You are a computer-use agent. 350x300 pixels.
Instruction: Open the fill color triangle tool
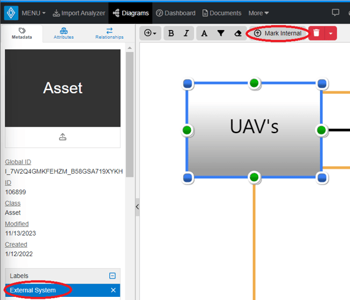tap(221, 33)
